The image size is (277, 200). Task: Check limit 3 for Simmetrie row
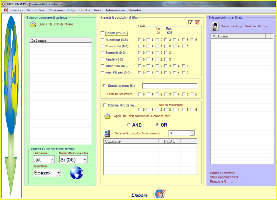[166, 53]
